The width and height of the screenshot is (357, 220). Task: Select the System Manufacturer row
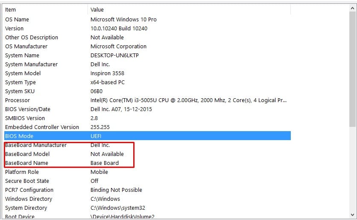[x=147, y=65]
